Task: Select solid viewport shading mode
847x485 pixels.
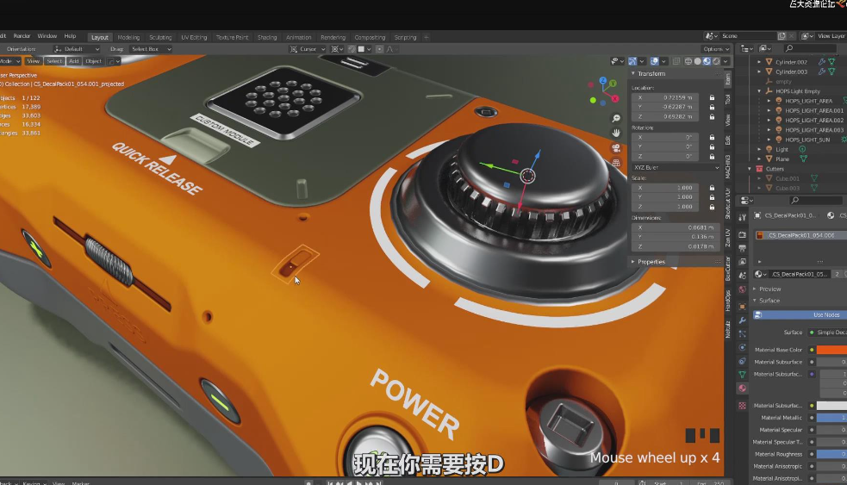Action: click(x=697, y=61)
